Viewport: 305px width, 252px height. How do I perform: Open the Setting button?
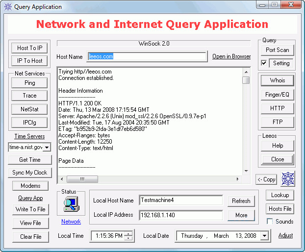point(281,63)
